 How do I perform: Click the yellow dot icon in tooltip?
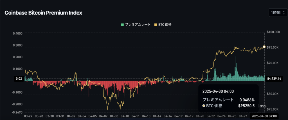(204, 106)
